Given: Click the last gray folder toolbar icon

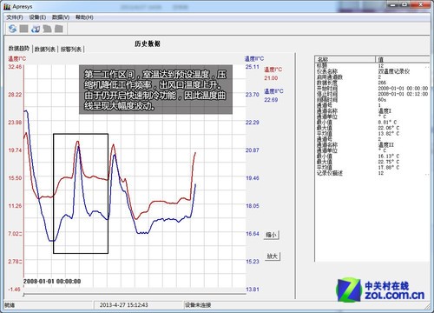Looking at the screenshot, I should pyautogui.click(x=59, y=29).
